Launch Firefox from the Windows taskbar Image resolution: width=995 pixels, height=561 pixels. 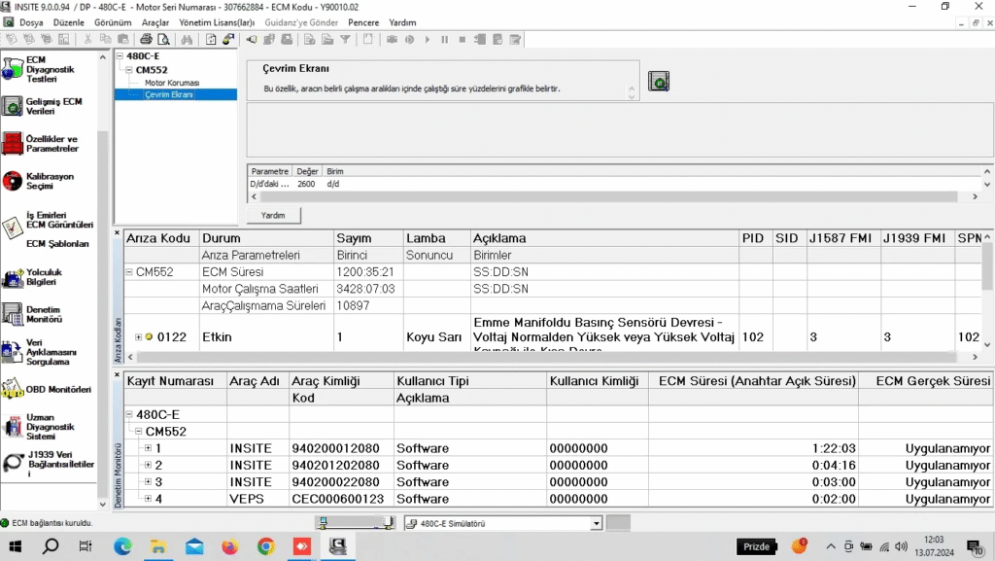[229, 546]
